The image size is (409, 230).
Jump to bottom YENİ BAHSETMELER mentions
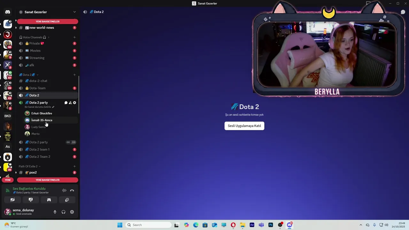tap(48, 180)
